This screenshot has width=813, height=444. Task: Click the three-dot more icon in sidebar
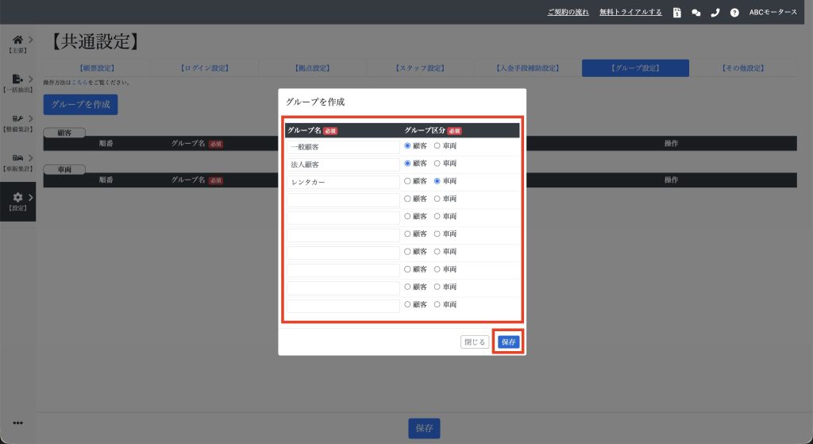point(17,423)
